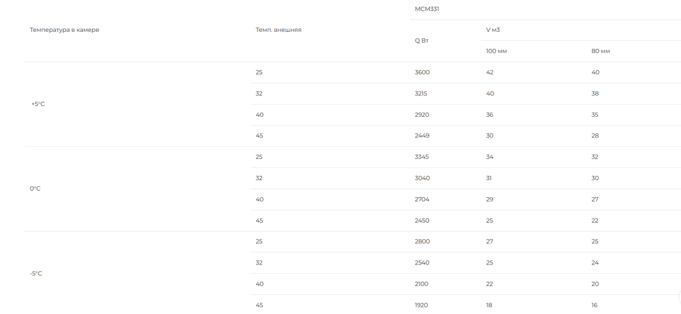Viewport: 681px width, 314px height.
Task: Click the Q value 3345 cell
Action: [422, 157]
